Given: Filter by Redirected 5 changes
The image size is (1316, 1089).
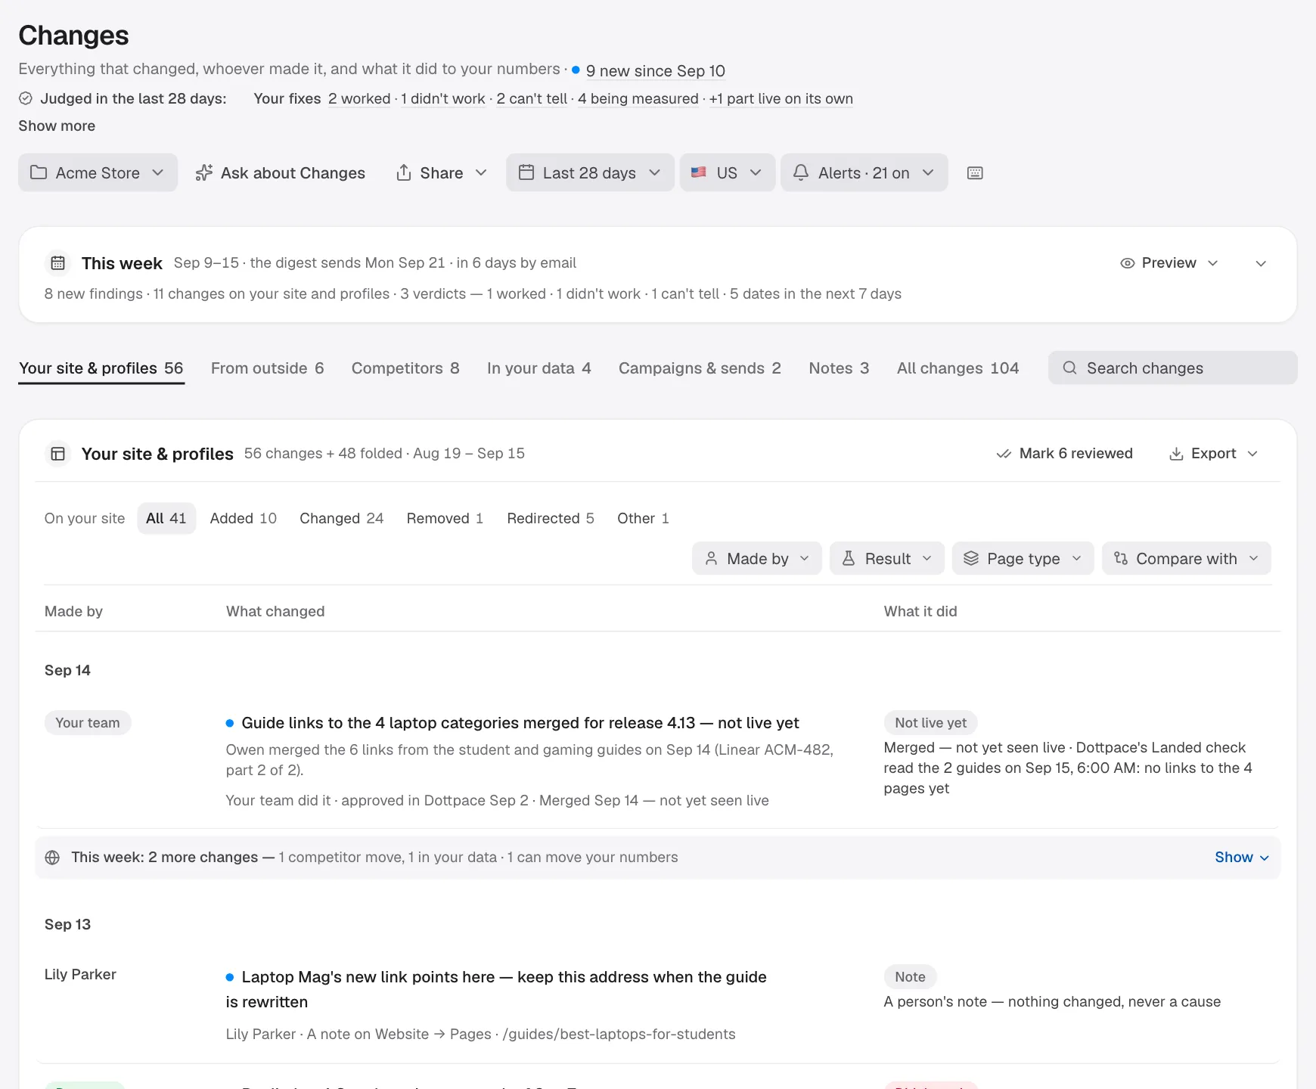Looking at the screenshot, I should click(x=551, y=519).
